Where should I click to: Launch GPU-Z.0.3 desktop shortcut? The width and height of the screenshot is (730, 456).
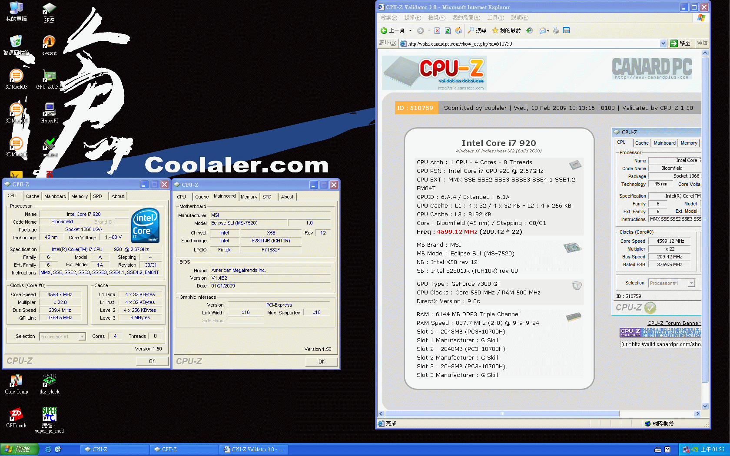click(49, 79)
